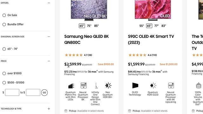The image size is (203, 114).
Task: Click the Quantum HDR OLED icon
Action: click(x=153, y=85)
